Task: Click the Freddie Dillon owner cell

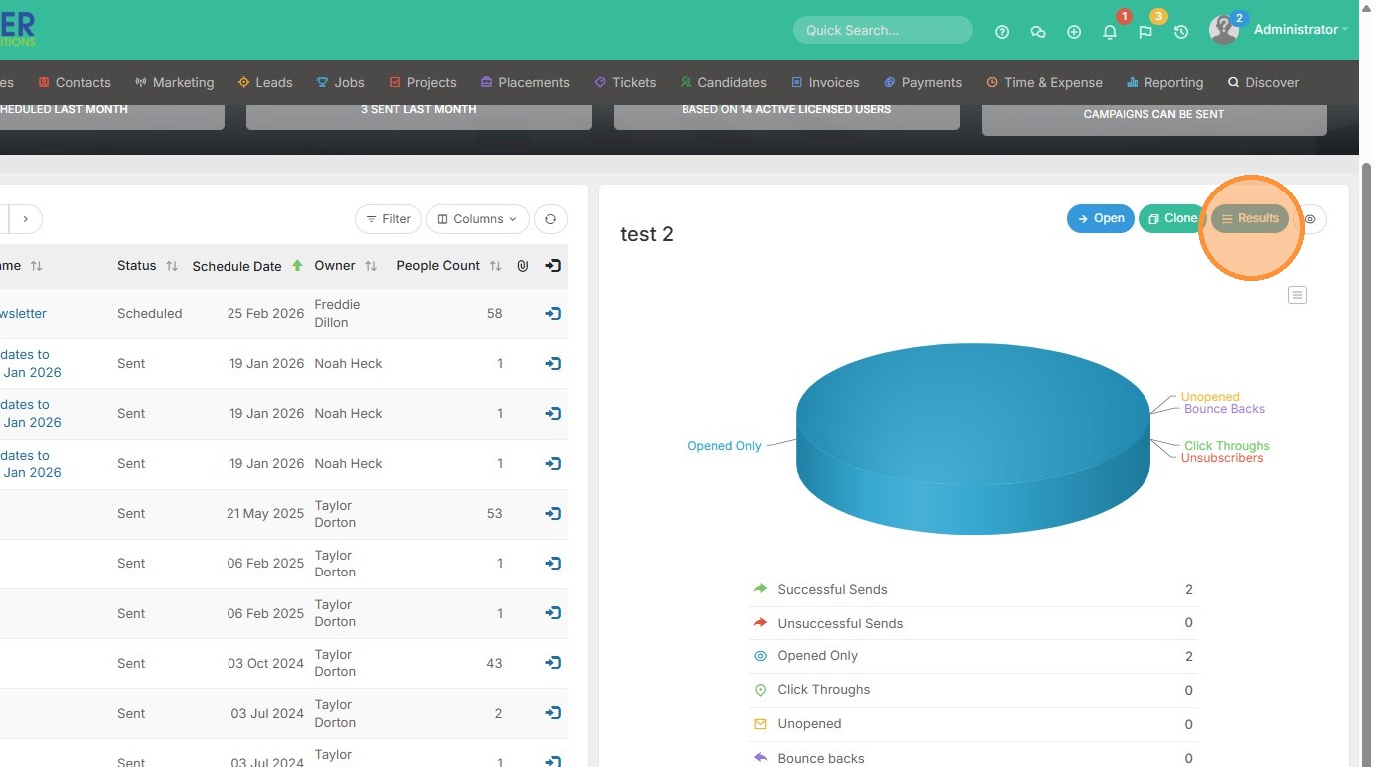Action: point(337,313)
